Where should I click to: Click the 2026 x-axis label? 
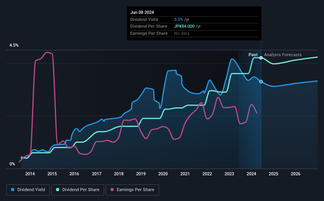tap(296, 174)
